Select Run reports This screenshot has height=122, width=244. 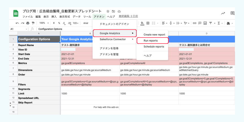[152, 41]
